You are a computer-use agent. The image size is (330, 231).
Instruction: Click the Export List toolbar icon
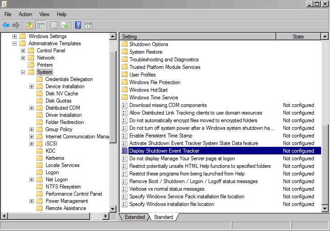point(64,26)
